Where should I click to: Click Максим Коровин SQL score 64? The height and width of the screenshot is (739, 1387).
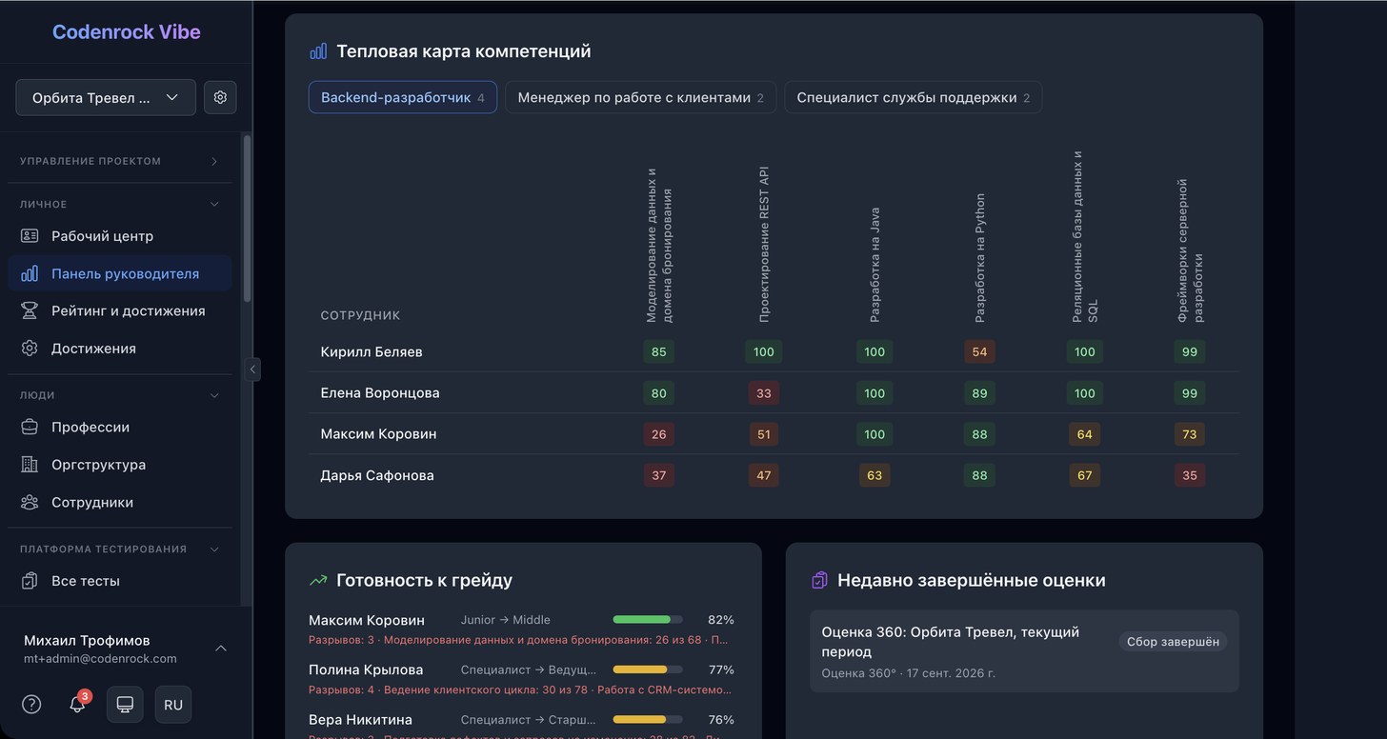1084,433
